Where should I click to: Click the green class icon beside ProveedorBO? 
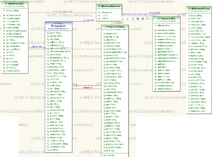159,18
